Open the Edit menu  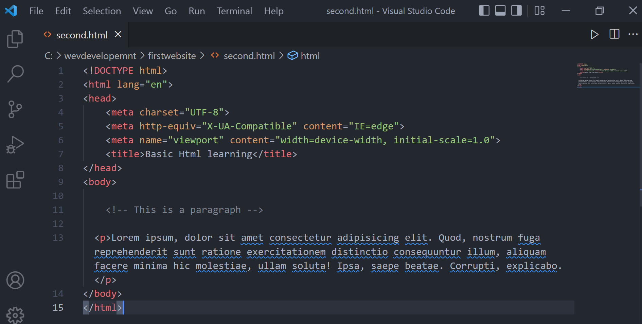(63, 11)
